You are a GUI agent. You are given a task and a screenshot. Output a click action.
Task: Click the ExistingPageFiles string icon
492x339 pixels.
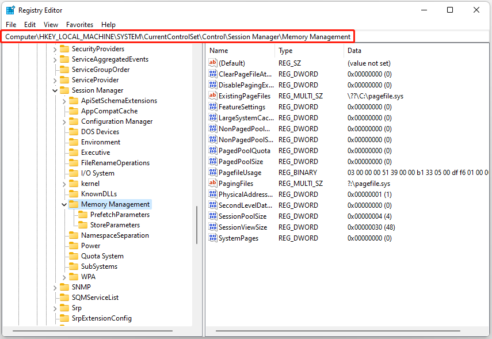(x=213, y=96)
